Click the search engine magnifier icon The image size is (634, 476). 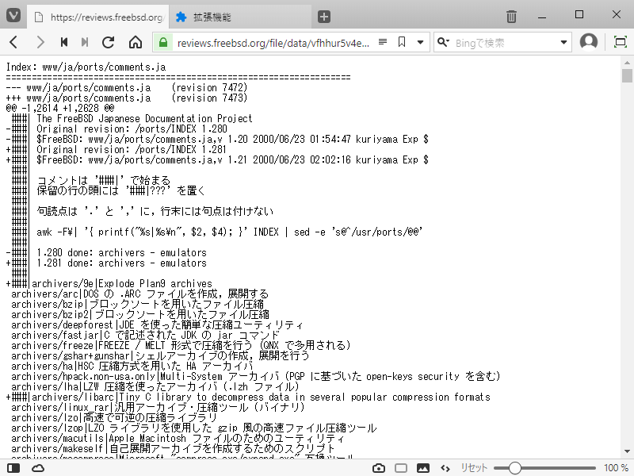443,42
